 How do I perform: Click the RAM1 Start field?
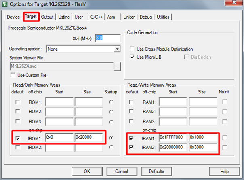[173, 102]
